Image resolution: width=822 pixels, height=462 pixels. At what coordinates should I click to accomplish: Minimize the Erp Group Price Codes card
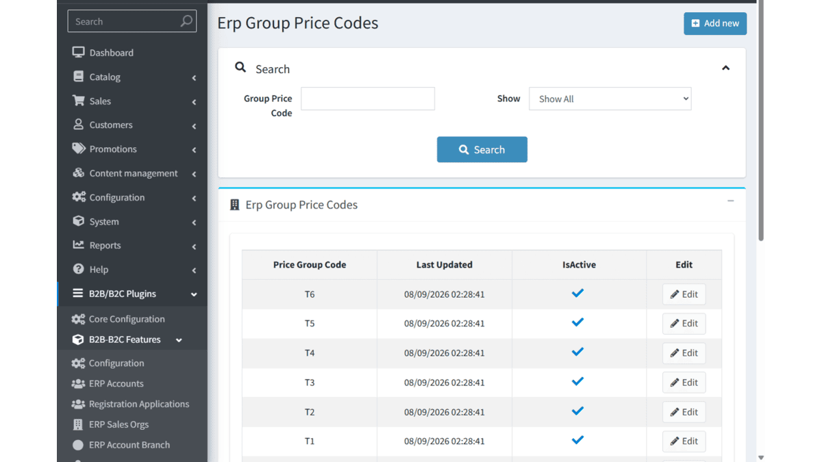(x=730, y=201)
